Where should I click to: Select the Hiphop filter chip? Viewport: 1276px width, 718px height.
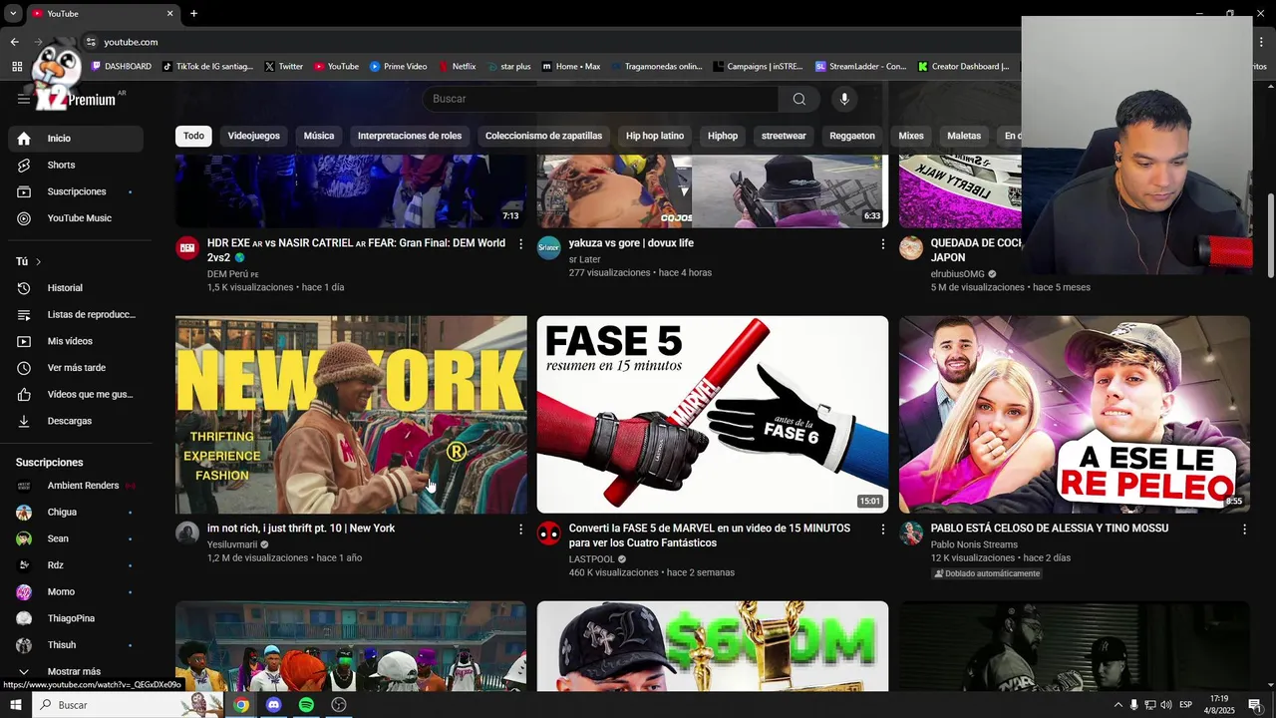point(723,136)
